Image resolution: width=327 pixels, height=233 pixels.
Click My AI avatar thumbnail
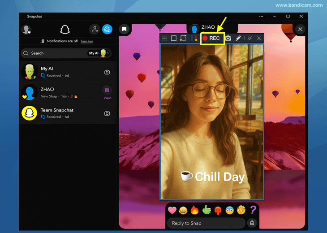[x=30, y=72]
